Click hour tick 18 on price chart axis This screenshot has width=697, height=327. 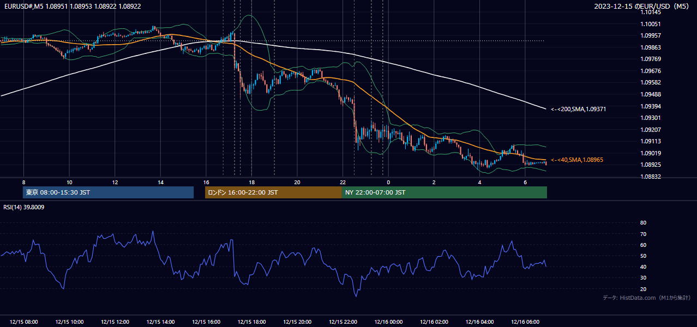point(251,182)
